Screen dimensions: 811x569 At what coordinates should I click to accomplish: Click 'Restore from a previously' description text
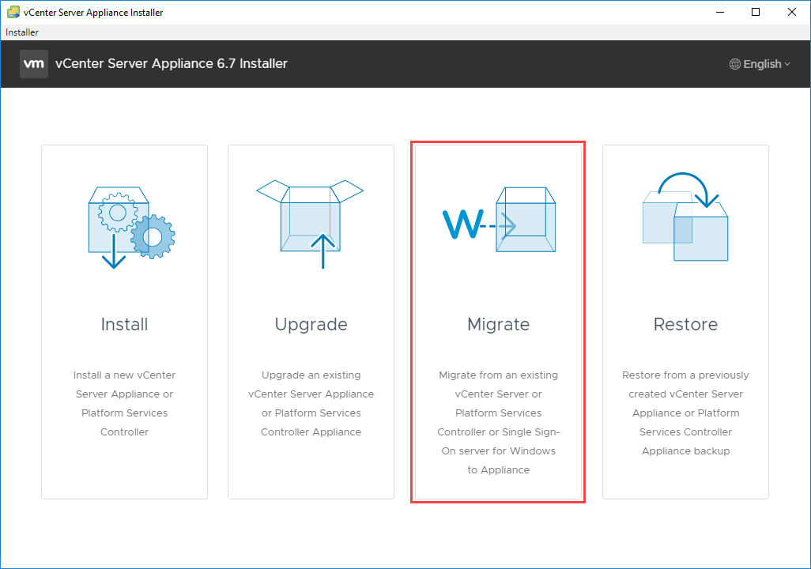(685, 375)
